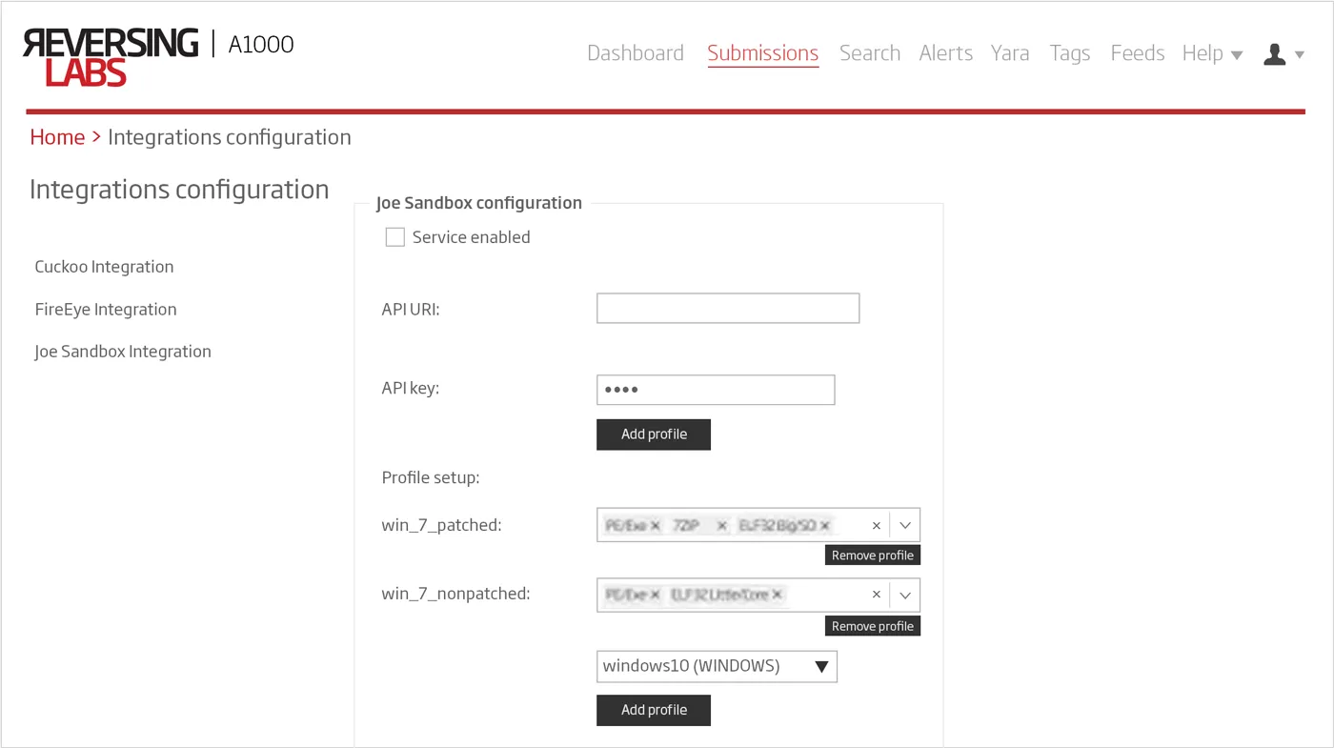Open the Yara tab

1009,53
